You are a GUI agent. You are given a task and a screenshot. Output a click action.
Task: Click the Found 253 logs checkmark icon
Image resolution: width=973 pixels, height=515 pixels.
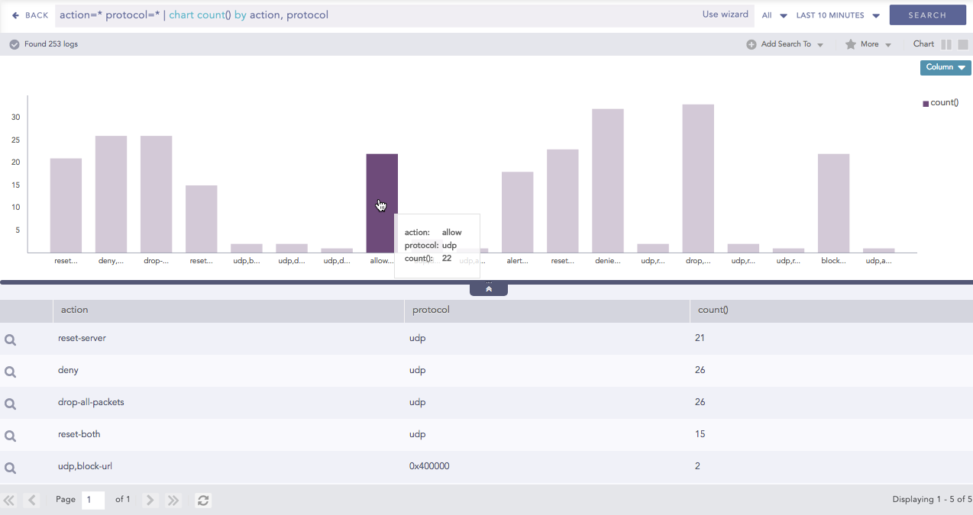(x=15, y=44)
